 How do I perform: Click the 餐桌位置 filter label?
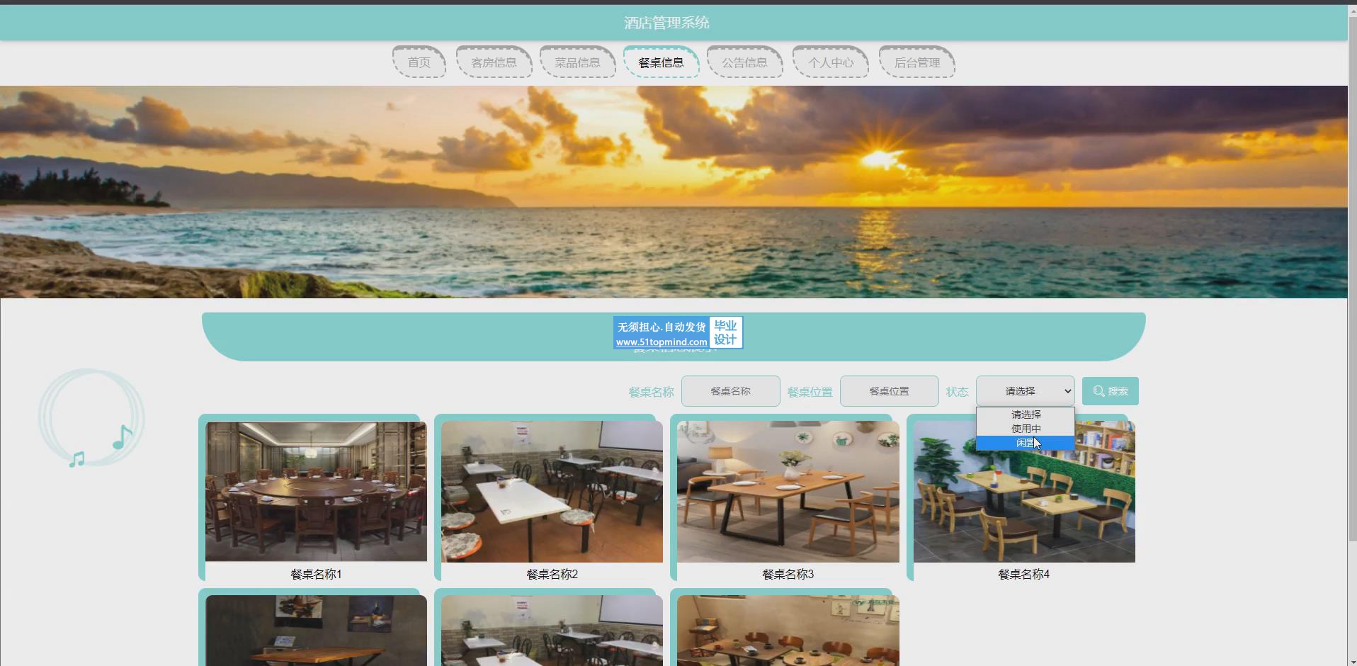[810, 392]
